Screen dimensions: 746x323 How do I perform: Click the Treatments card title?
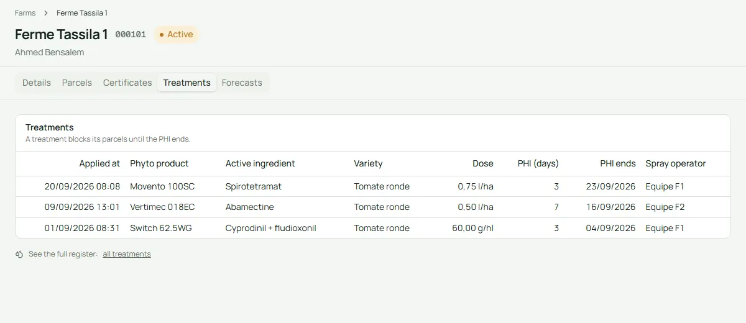(x=50, y=127)
